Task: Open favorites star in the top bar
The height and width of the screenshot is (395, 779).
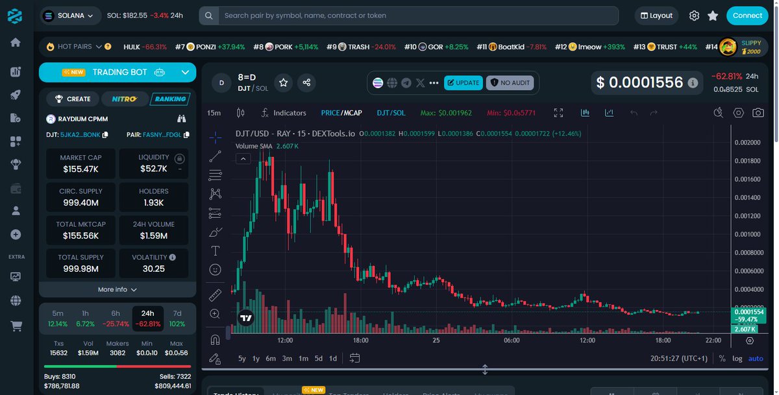Action: click(713, 16)
